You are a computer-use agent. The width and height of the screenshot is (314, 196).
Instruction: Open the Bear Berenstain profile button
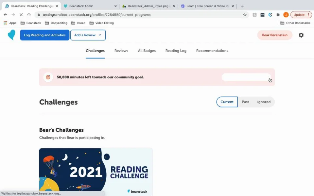tap(275, 35)
